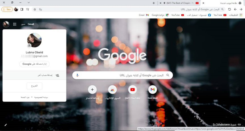Open Facebook bookmark in bookmarks bar

tap(199, 15)
